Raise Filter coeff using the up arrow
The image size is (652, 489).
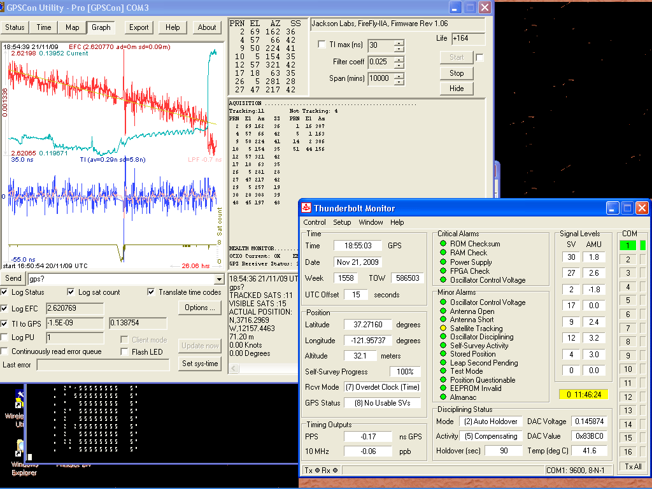[399, 59]
